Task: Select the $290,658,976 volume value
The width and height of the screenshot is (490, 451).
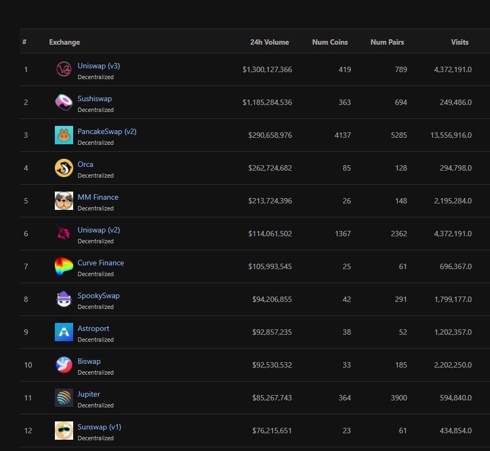Action: (x=270, y=135)
